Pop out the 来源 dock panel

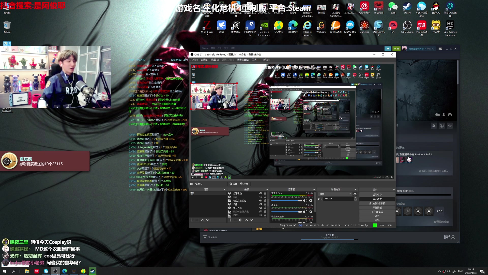[x=267, y=189]
